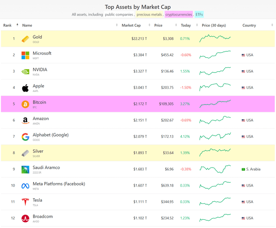Click Gold market cap $22.213 T

(139, 39)
